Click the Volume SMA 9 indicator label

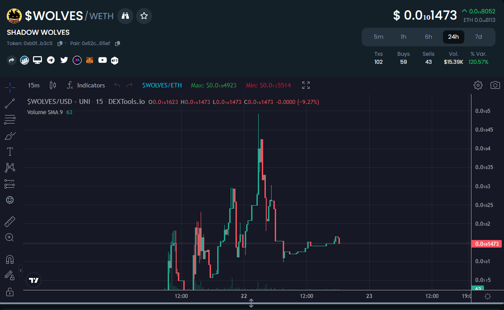(45, 112)
